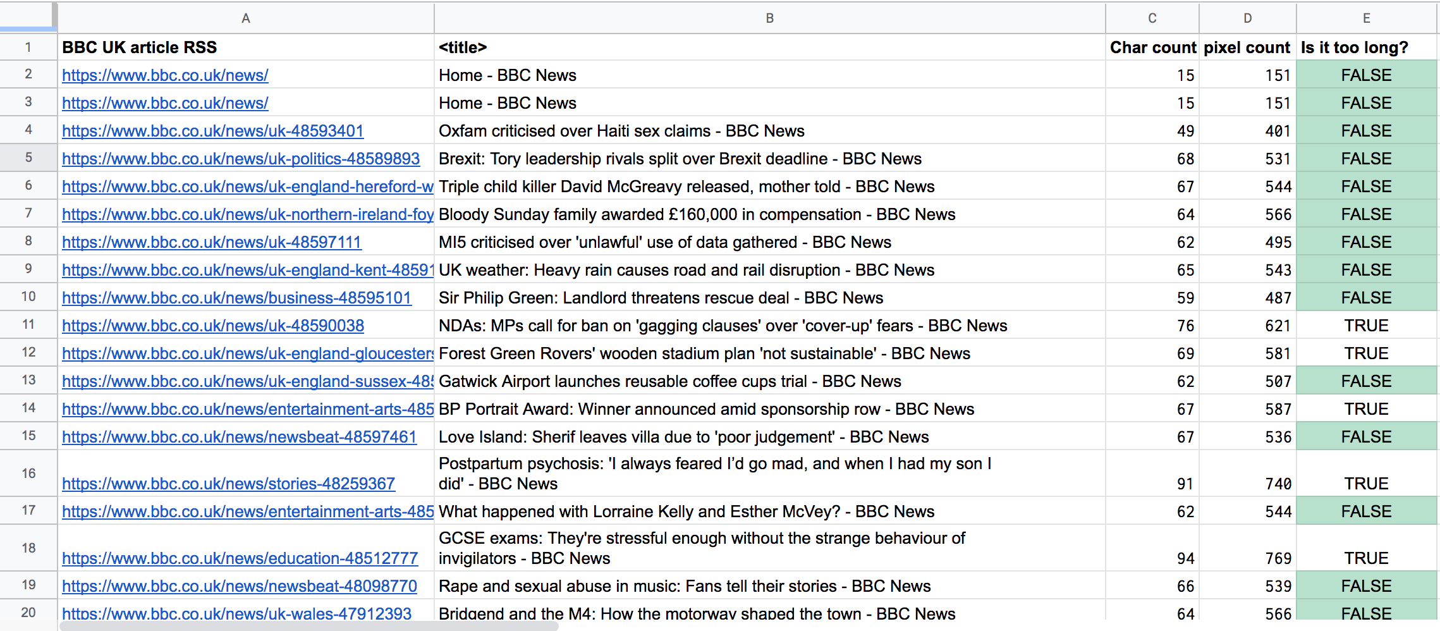Open the uk-48597111 link
This screenshot has height=631, width=1440.
point(212,242)
